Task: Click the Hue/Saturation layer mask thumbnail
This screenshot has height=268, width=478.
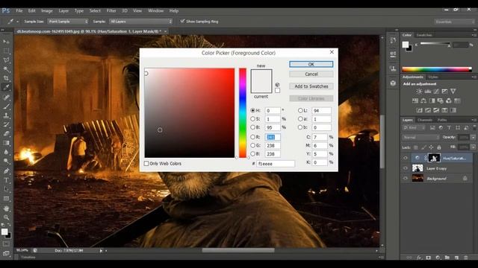Action: (434, 158)
